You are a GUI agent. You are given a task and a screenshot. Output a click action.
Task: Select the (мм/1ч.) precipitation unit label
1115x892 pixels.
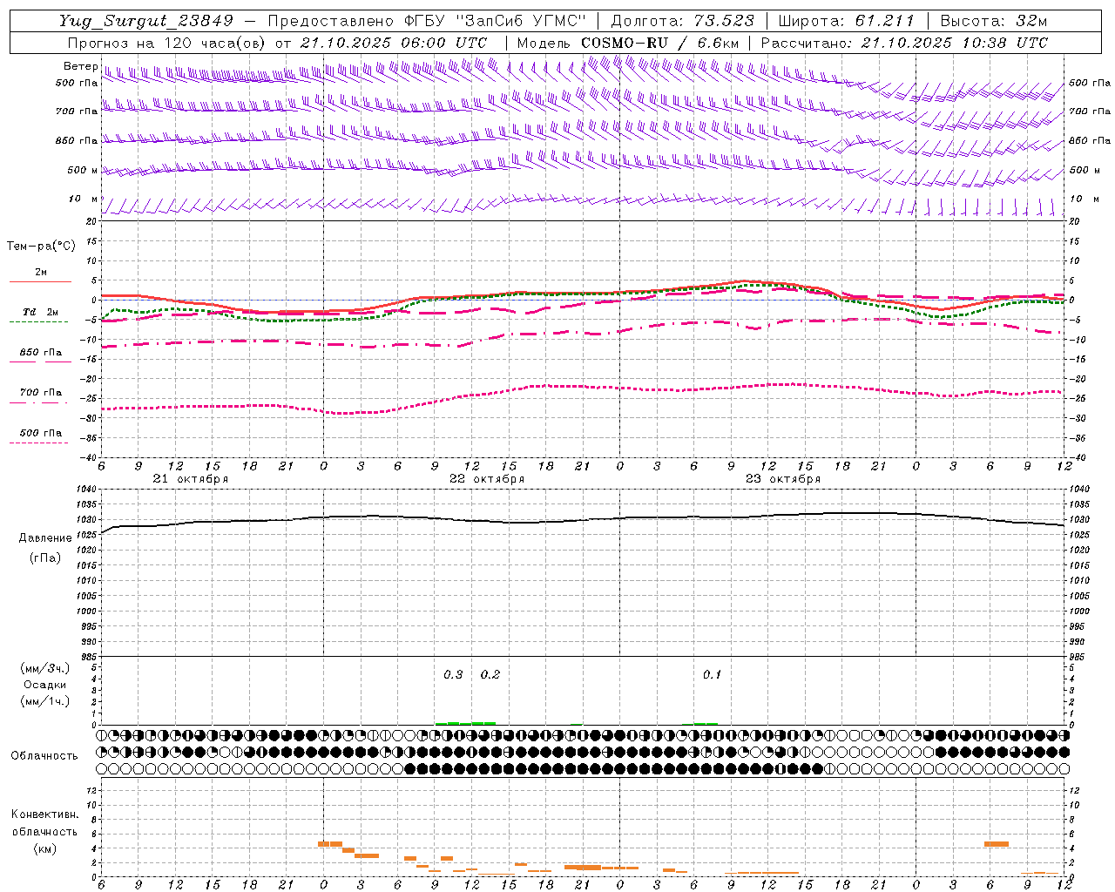45,701
